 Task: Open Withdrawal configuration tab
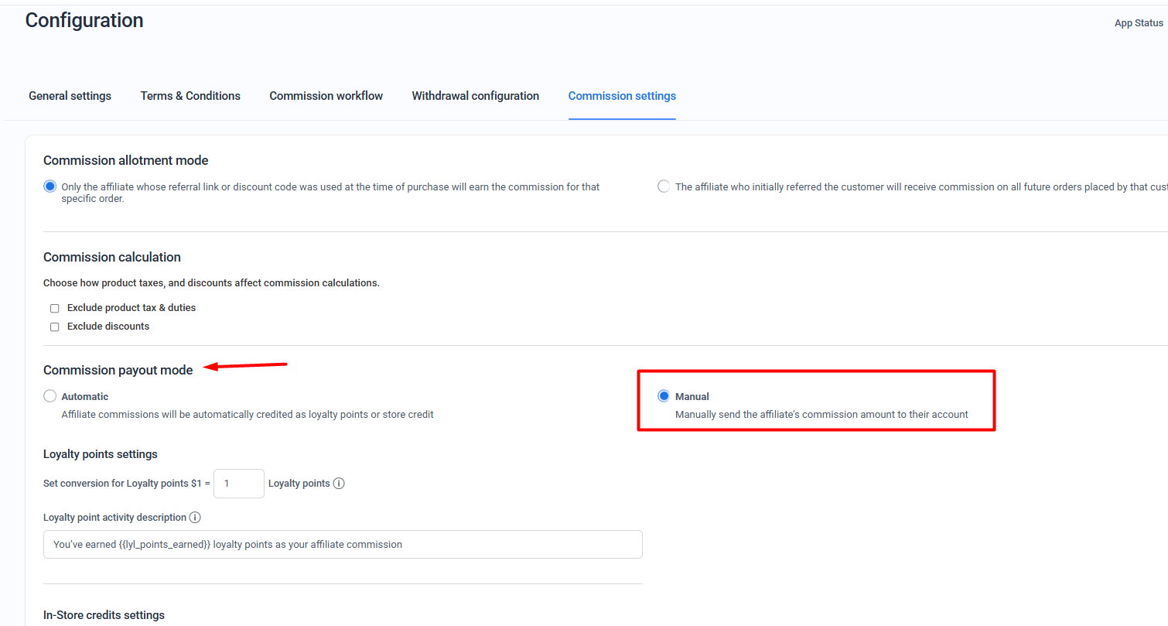[475, 96]
